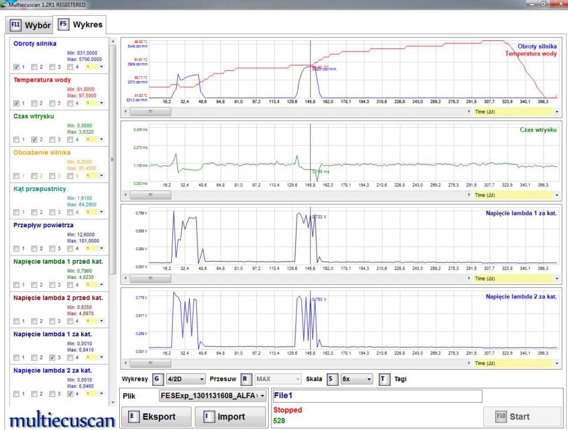
Task: Open the Plik file selection dropdown
Action: (212, 396)
